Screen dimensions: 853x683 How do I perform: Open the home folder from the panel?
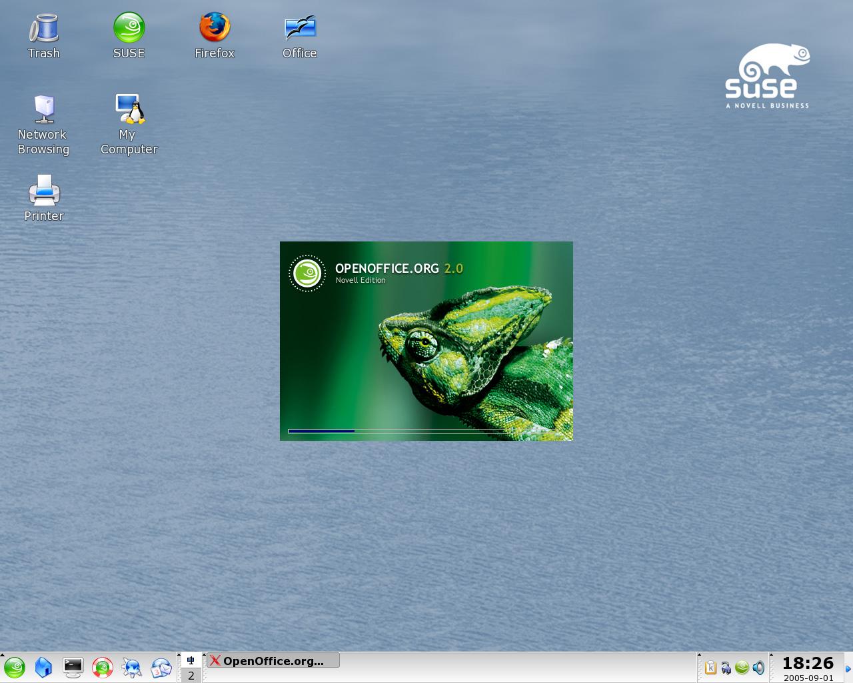pyautogui.click(x=44, y=668)
